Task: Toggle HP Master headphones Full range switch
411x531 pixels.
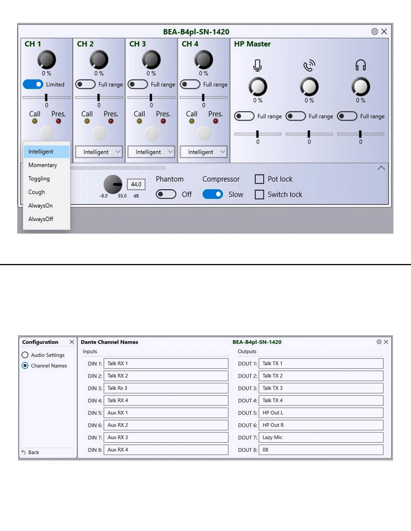Action: [347, 116]
